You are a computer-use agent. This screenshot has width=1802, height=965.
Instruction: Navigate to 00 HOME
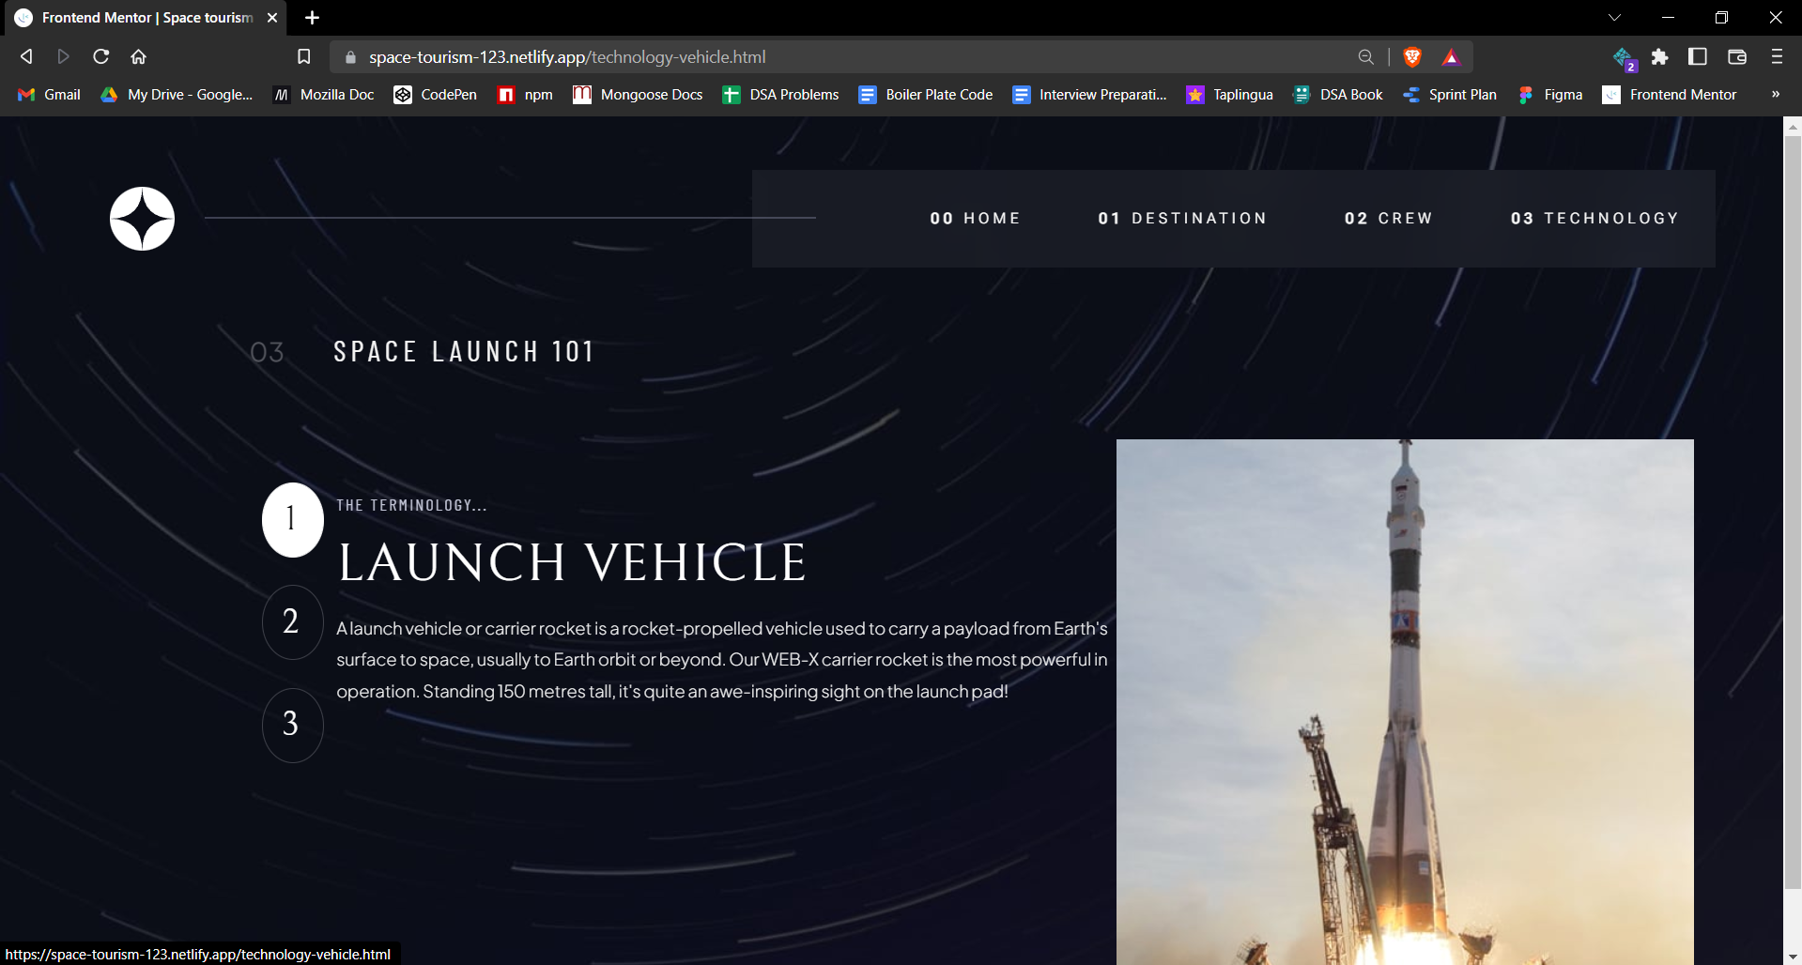coord(975,219)
